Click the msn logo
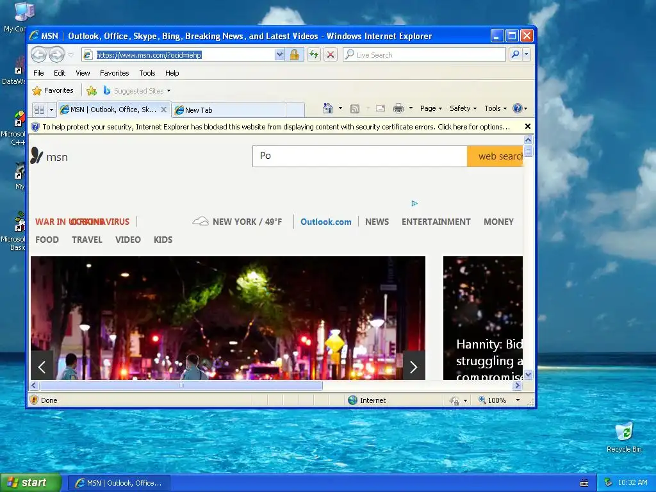The height and width of the screenshot is (492, 656). [x=49, y=156]
